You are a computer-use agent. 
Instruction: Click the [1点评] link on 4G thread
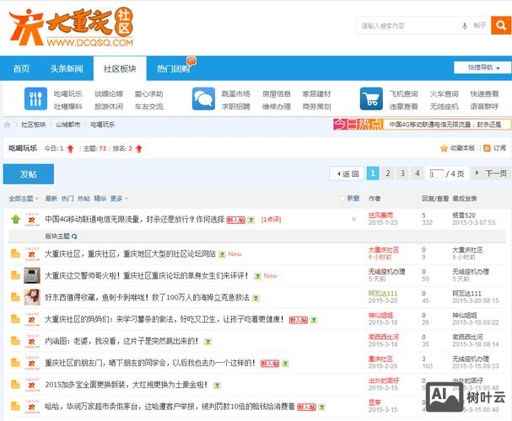point(271,220)
